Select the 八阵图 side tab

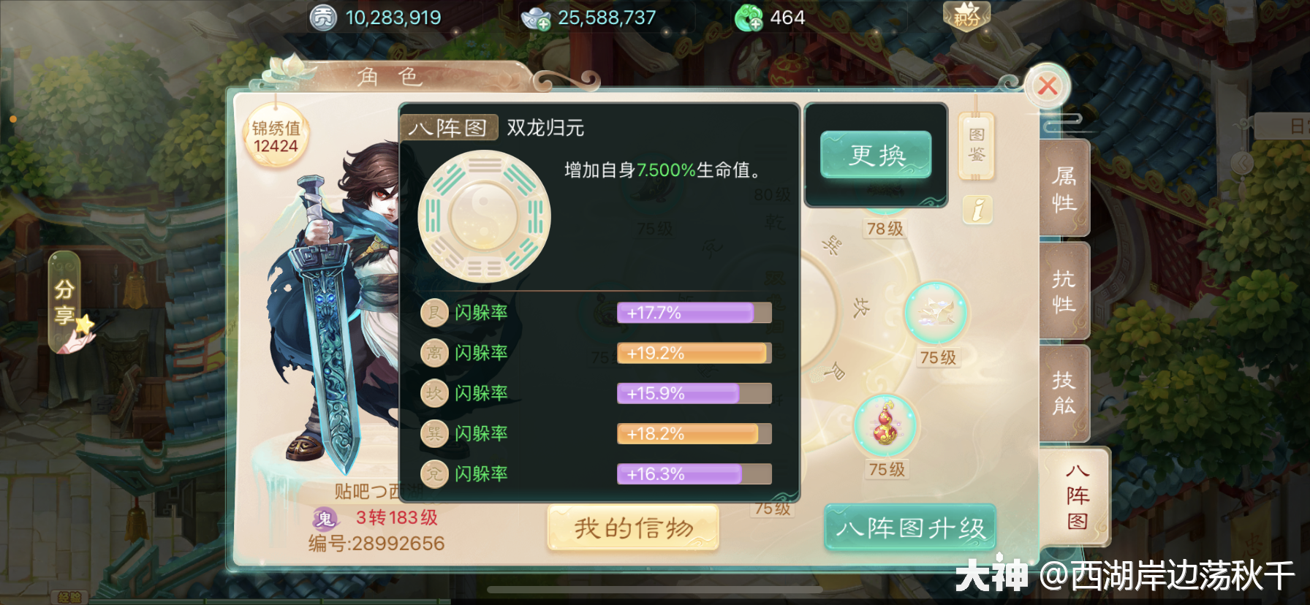1076,497
